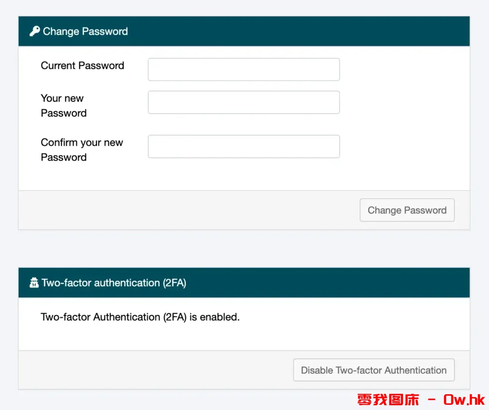Click the Your new Password label
The width and height of the screenshot is (489, 410).
click(64, 105)
